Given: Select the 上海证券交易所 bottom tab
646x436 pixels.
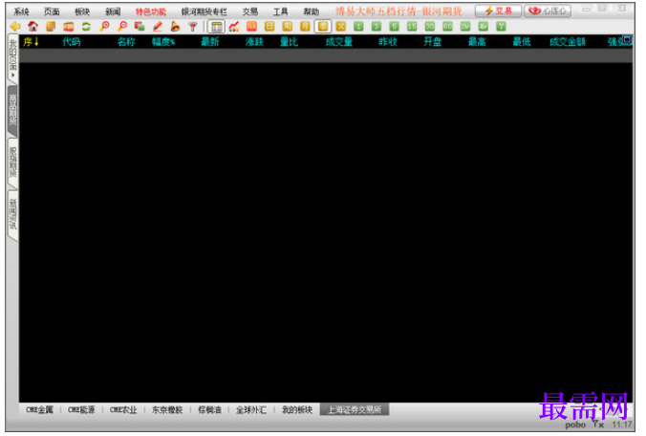Looking at the screenshot, I should pyautogui.click(x=355, y=409).
